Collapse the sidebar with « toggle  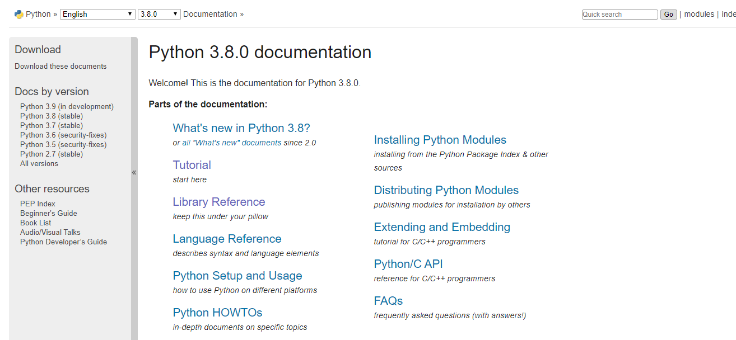tap(134, 172)
